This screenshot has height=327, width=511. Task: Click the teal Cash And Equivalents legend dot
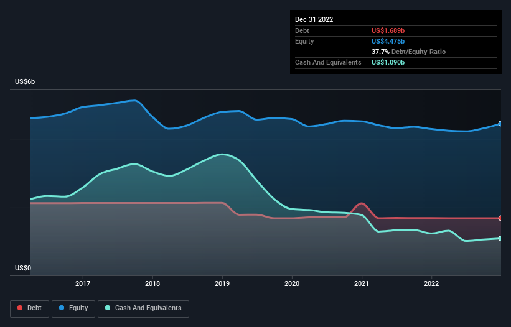pos(108,308)
